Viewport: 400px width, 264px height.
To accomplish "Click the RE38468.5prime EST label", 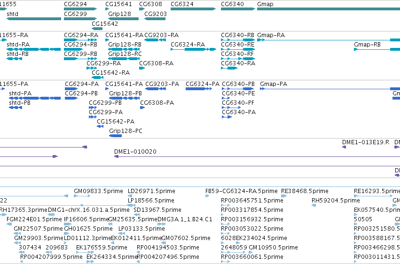I will click(x=305, y=191).
